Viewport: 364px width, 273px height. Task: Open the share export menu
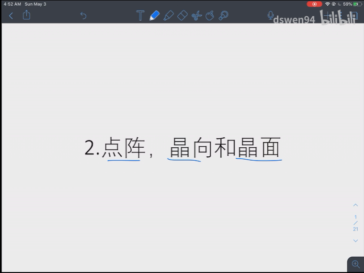[26, 15]
